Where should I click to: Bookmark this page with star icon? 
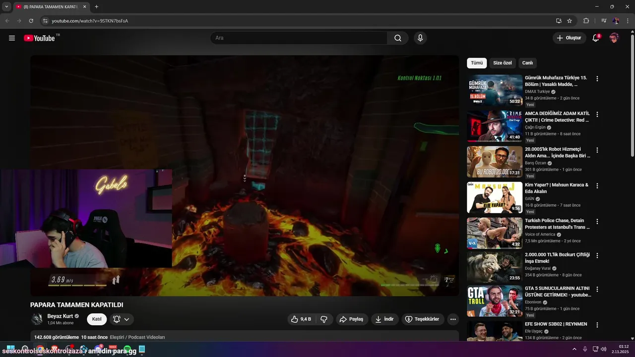pyautogui.click(x=570, y=21)
